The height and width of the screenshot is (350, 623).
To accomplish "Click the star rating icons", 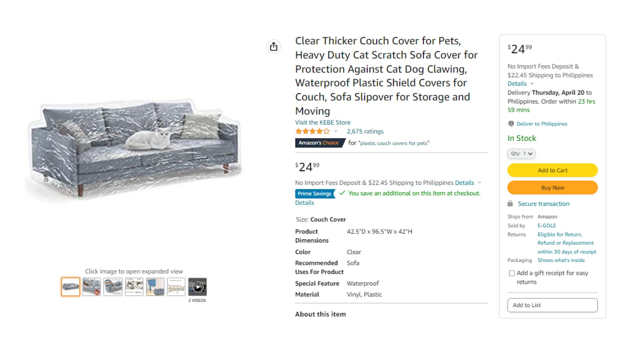I will click(312, 131).
